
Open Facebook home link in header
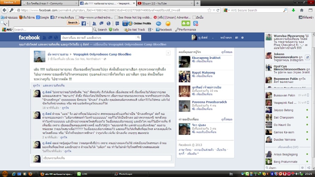click(x=226, y=38)
